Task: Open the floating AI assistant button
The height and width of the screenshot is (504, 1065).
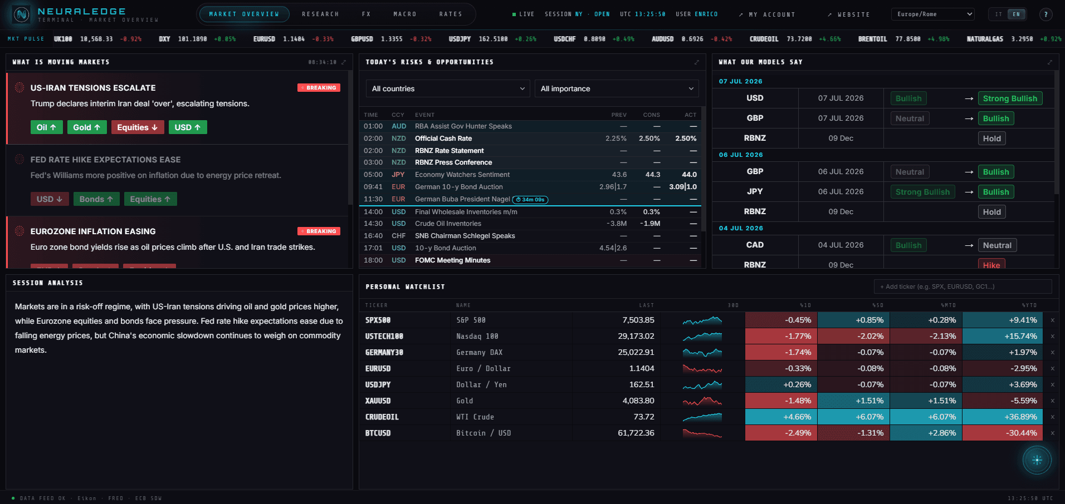Action: [1037, 460]
